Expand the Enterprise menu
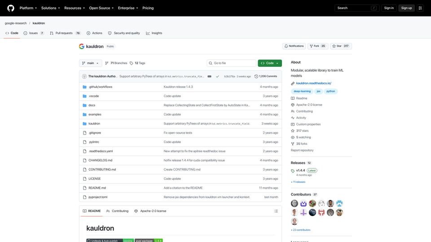 pos(128,8)
